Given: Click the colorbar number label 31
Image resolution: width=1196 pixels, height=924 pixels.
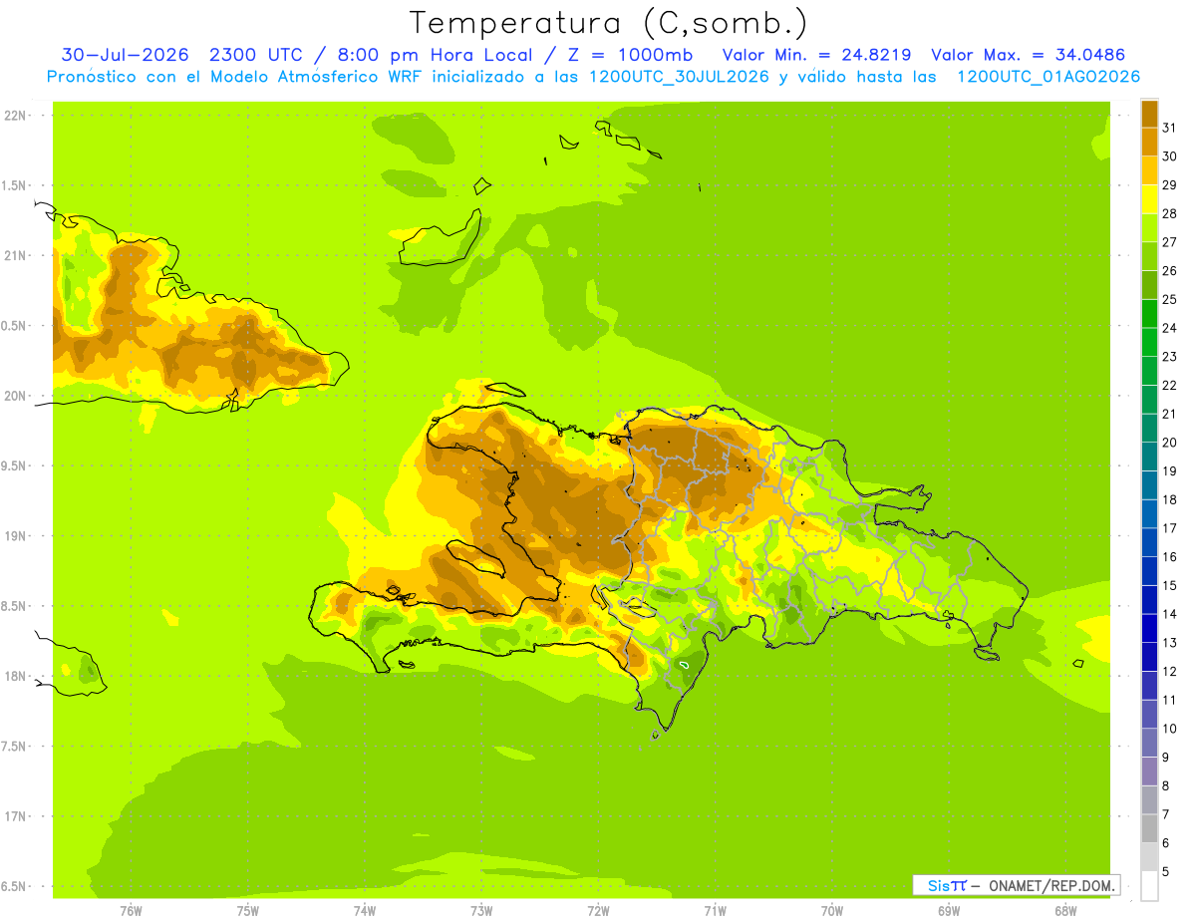Looking at the screenshot, I should (1169, 128).
